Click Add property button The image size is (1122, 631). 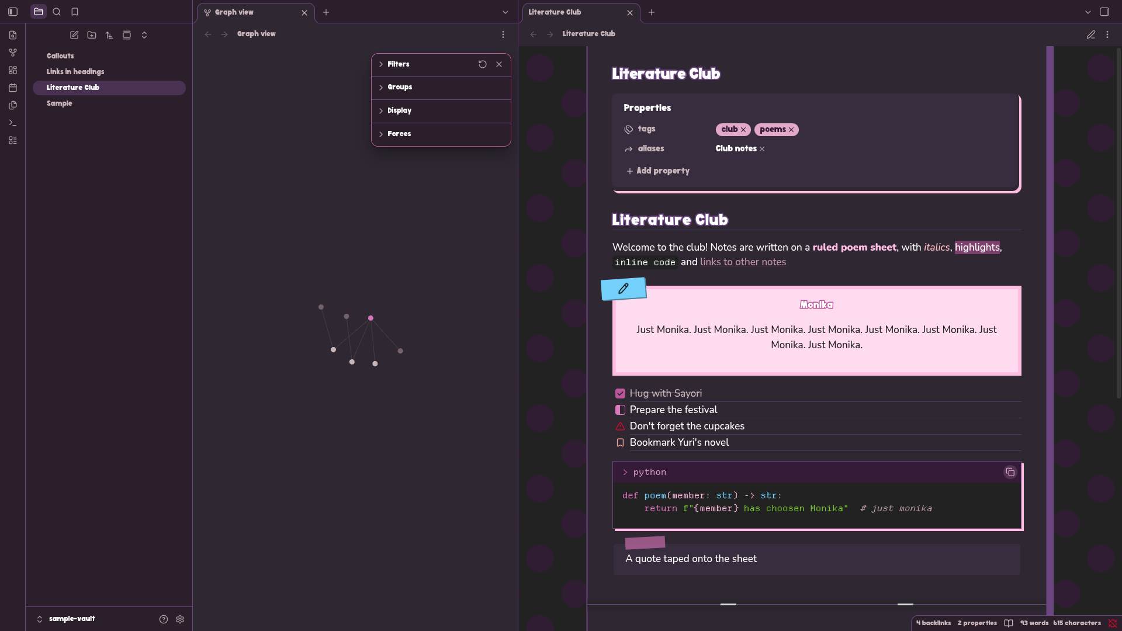pos(658,171)
